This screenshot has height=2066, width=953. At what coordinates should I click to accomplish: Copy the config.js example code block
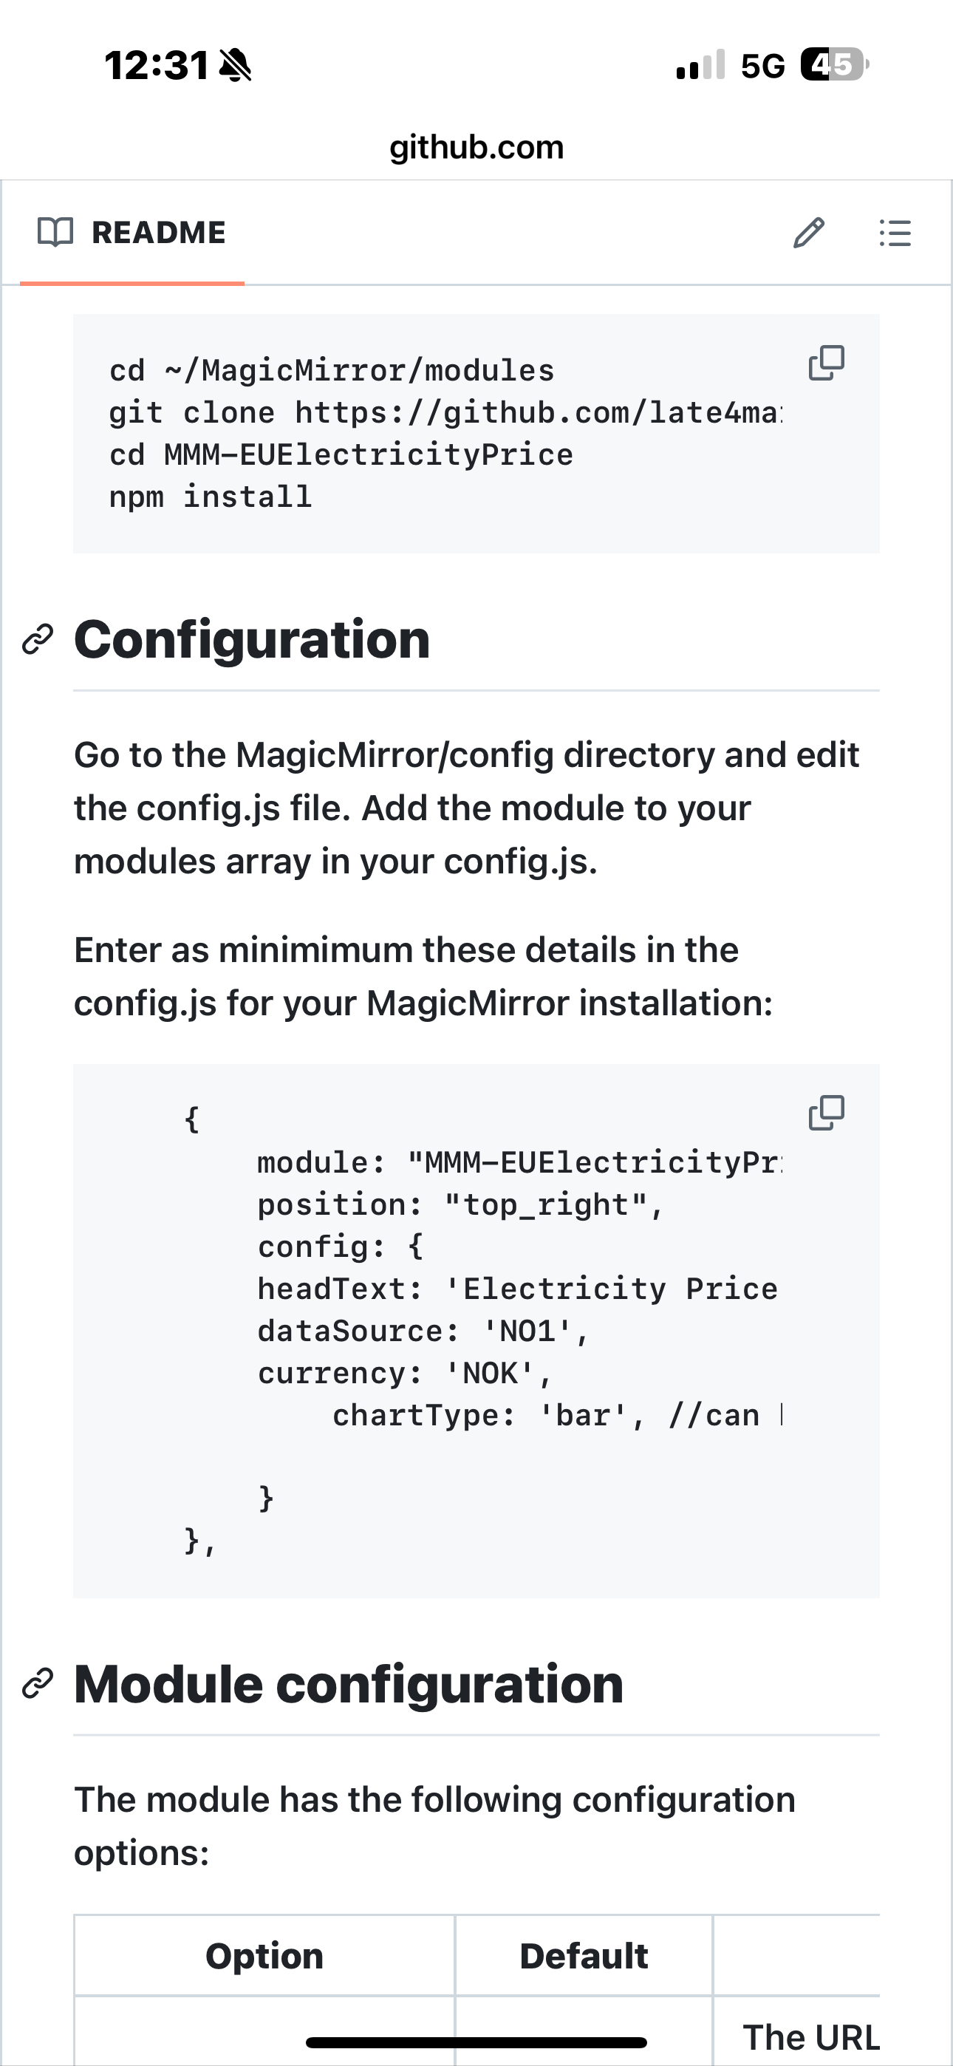(826, 1114)
